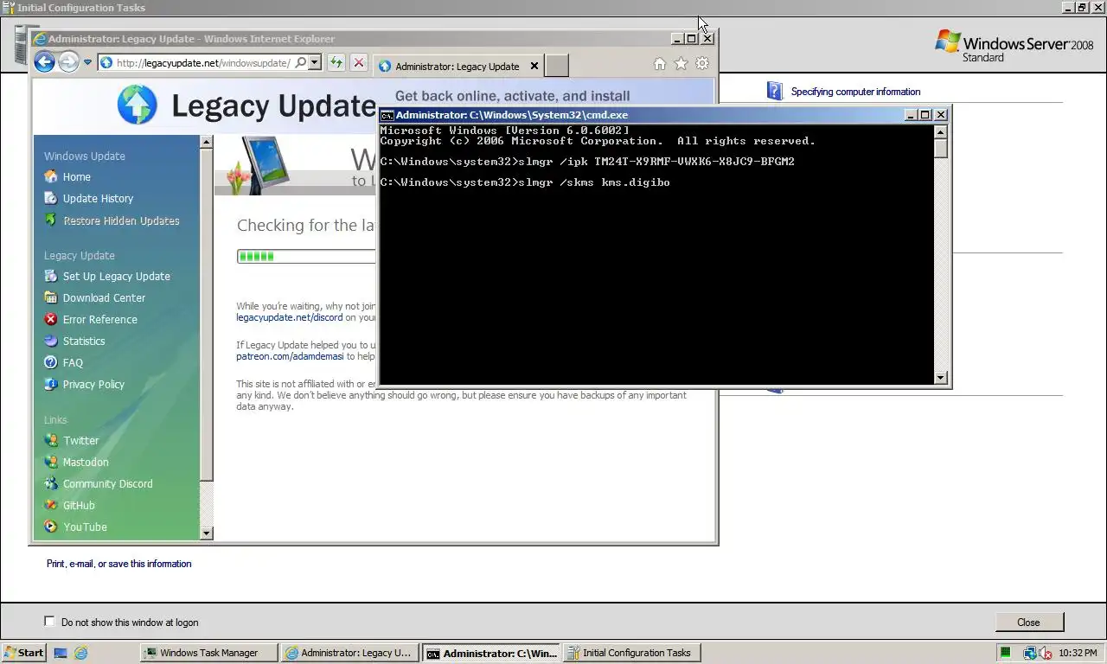
Task: Click the Legacy Update globe logo
Action: pyautogui.click(x=137, y=105)
